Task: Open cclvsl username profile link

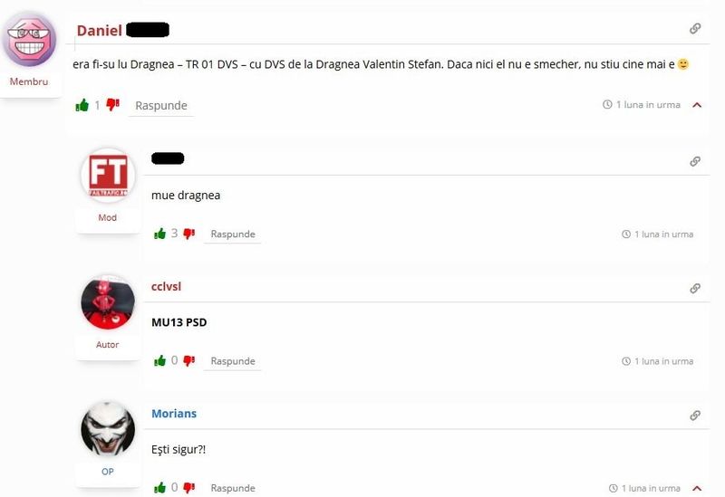Action: tap(166, 286)
